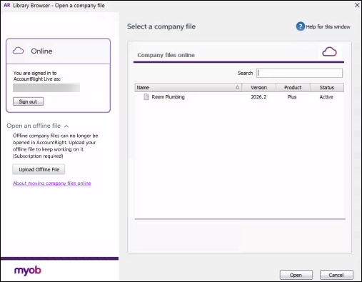The image size is (362, 282).
Task: Click the Open button
Action: (296, 275)
